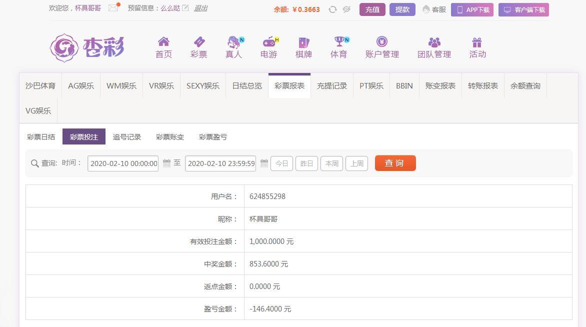Screen dimensions: 586x327
Task: Open the 电游 gamepad icon
Action: click(x=269, y=42)
